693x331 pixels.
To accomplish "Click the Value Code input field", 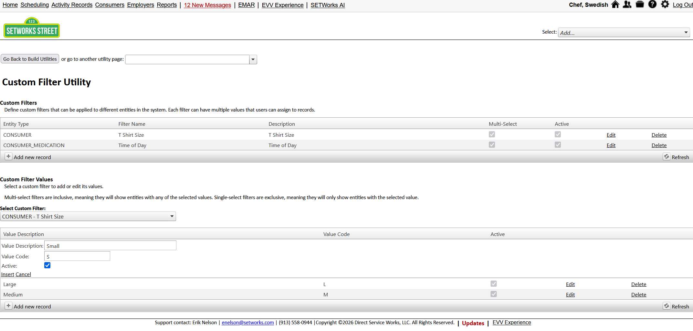I will (x=77, y=256).
